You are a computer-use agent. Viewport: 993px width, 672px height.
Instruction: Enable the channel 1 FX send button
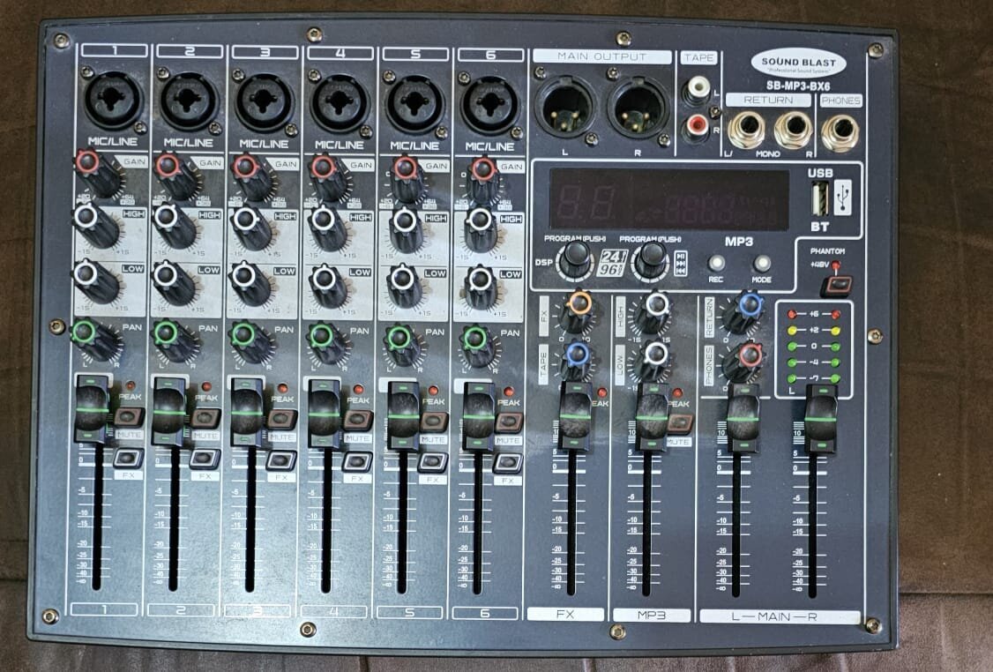(x=129, y=458)
